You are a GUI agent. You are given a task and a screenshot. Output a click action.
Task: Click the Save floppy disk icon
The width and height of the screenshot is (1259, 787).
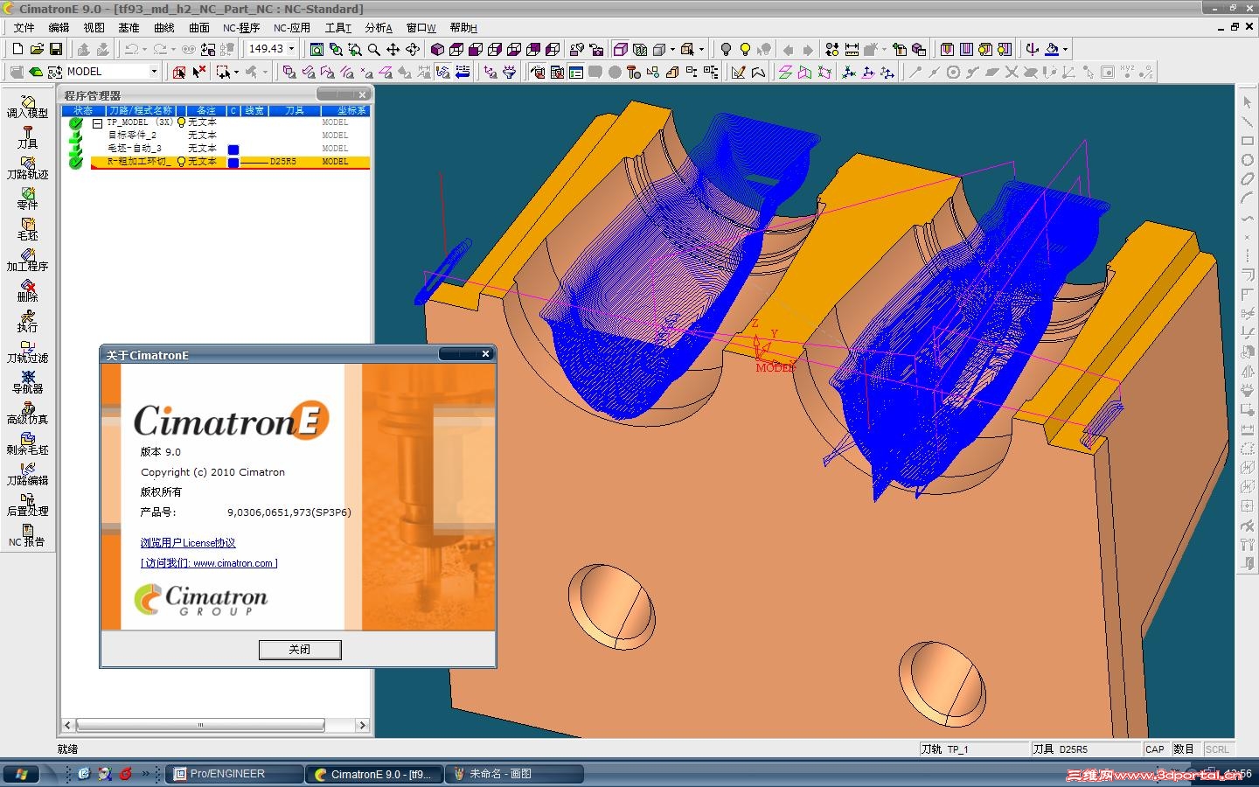[x=56, y=49]
